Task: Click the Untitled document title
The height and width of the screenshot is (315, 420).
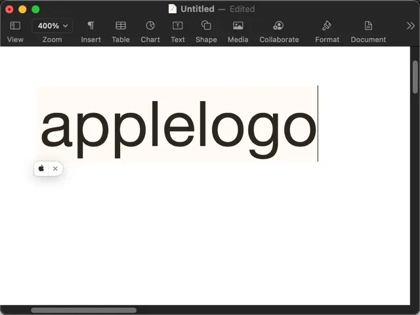Action: pos(198,9)
